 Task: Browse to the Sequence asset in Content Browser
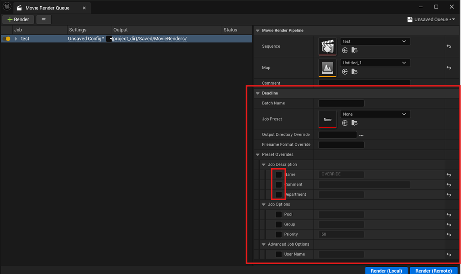pos(354,50)
